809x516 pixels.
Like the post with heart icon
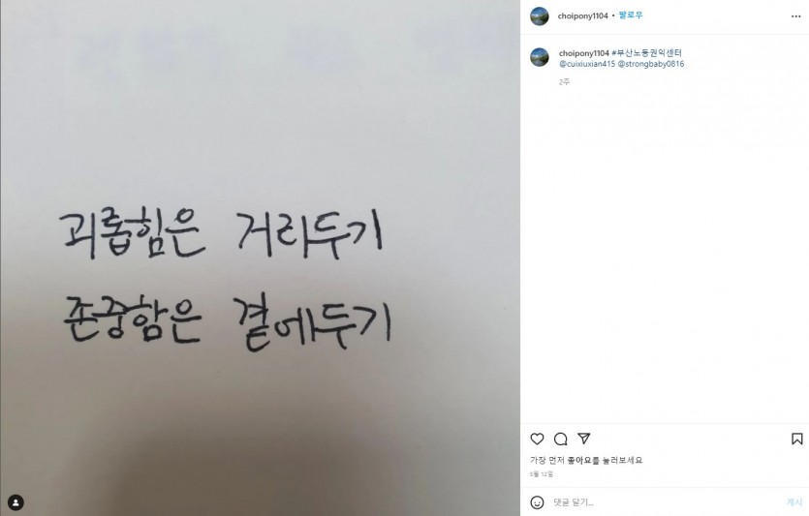[537, 439]
